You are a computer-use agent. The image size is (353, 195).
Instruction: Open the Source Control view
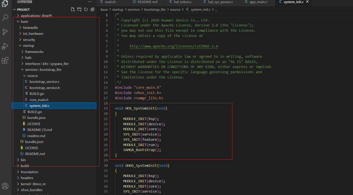[x=5, y=32]
